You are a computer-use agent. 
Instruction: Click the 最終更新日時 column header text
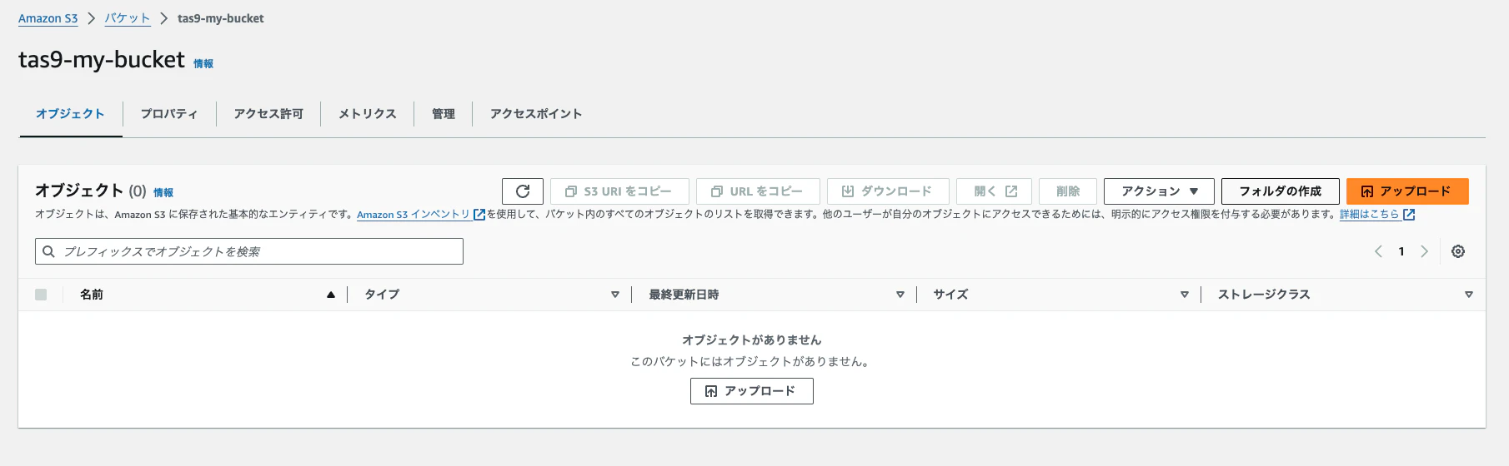point(684,295)
